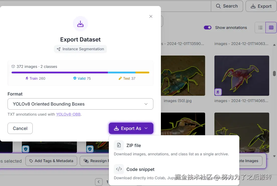Click the images (50).jpg file name
The height and width of the screenshot is (186, 277).
[x=177, y=101]
